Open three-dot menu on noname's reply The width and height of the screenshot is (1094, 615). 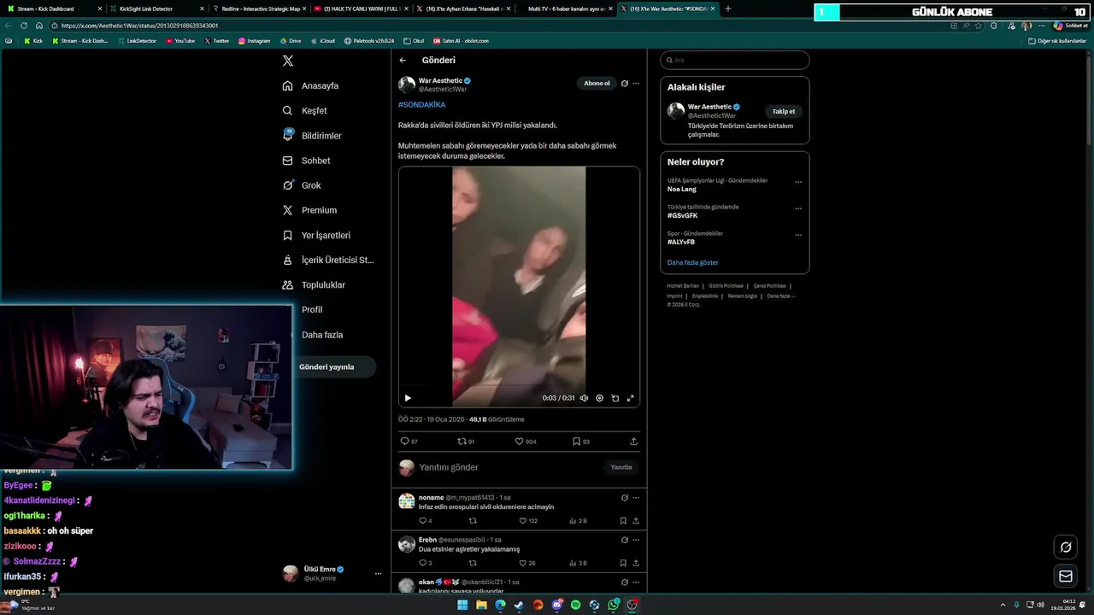click(636, 498)
